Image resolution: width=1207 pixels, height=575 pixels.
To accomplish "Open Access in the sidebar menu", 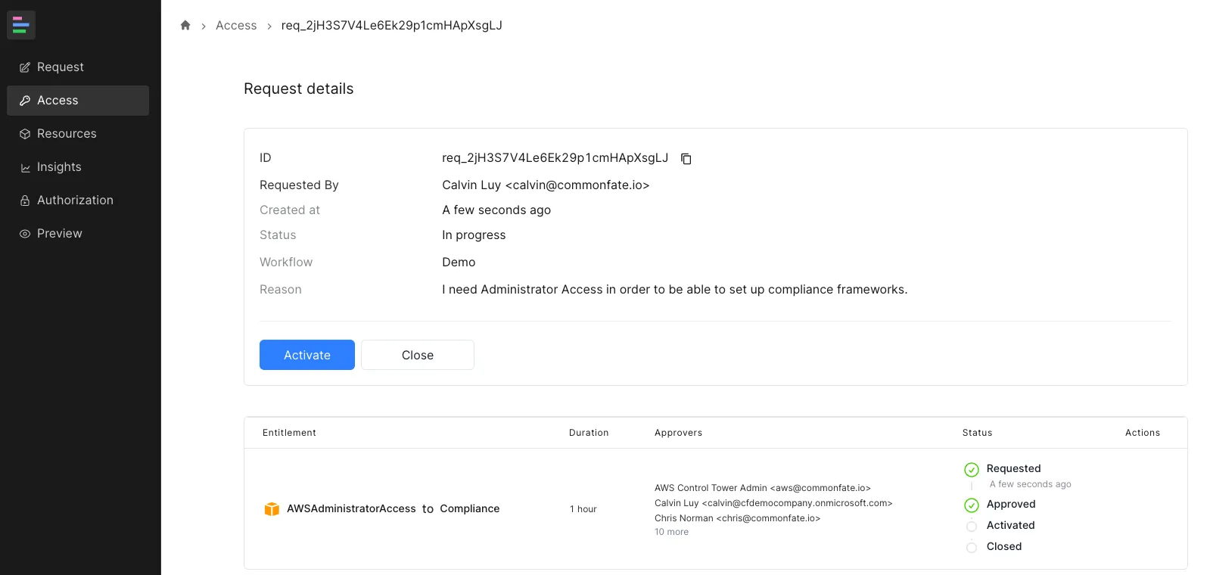I will pos(78,101).
